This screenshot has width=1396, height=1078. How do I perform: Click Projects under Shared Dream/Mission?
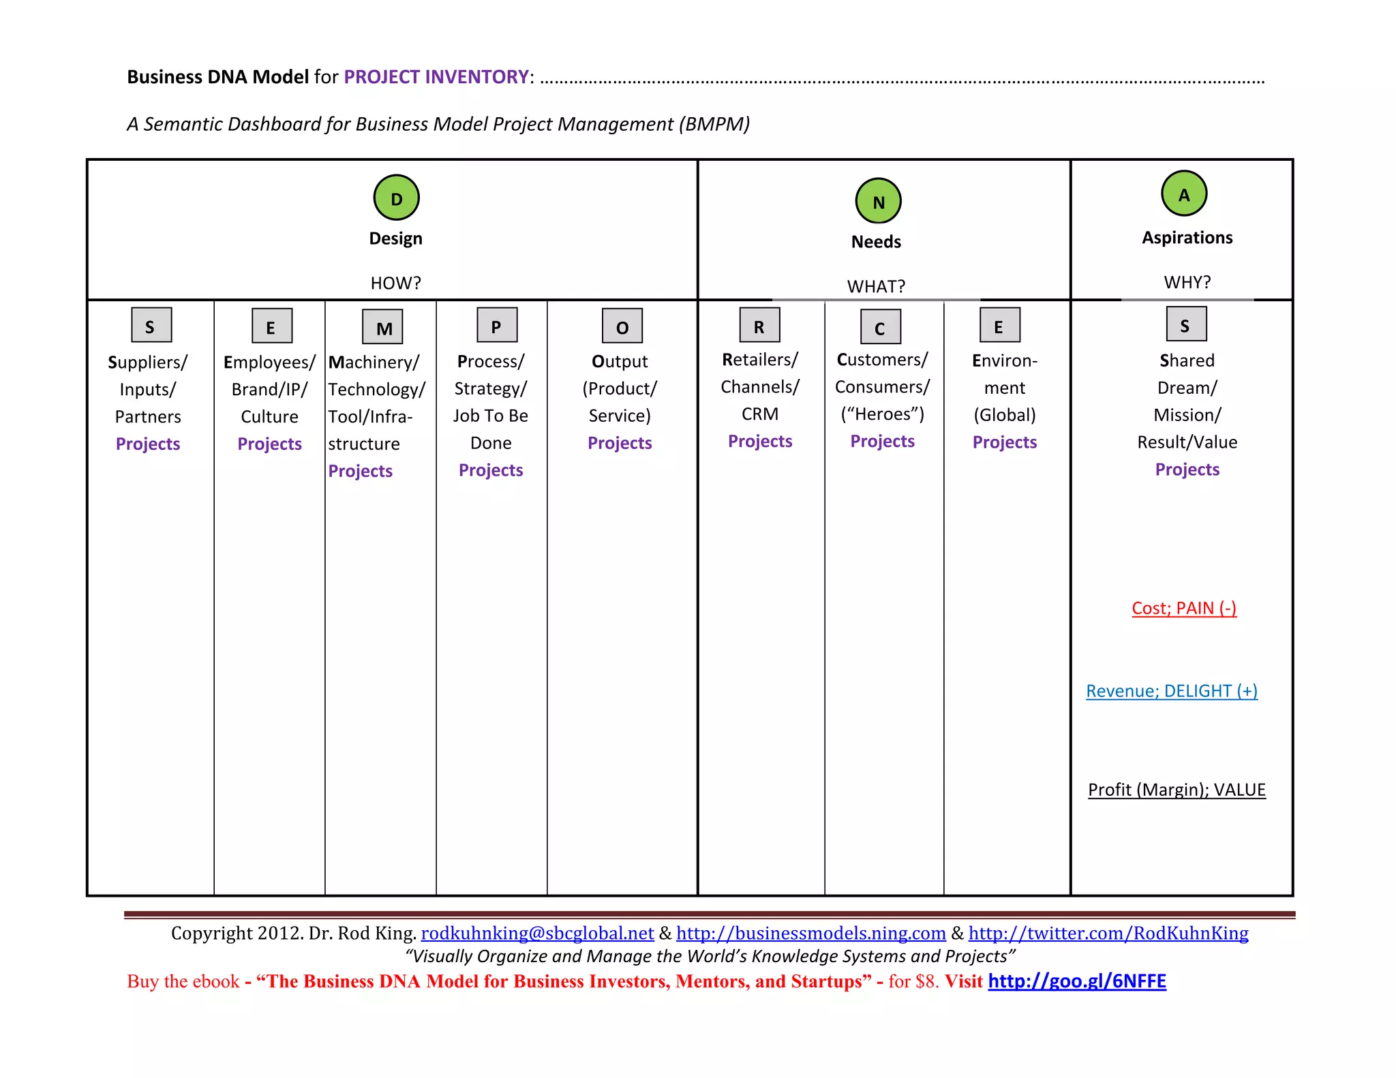pos(1187,470)
